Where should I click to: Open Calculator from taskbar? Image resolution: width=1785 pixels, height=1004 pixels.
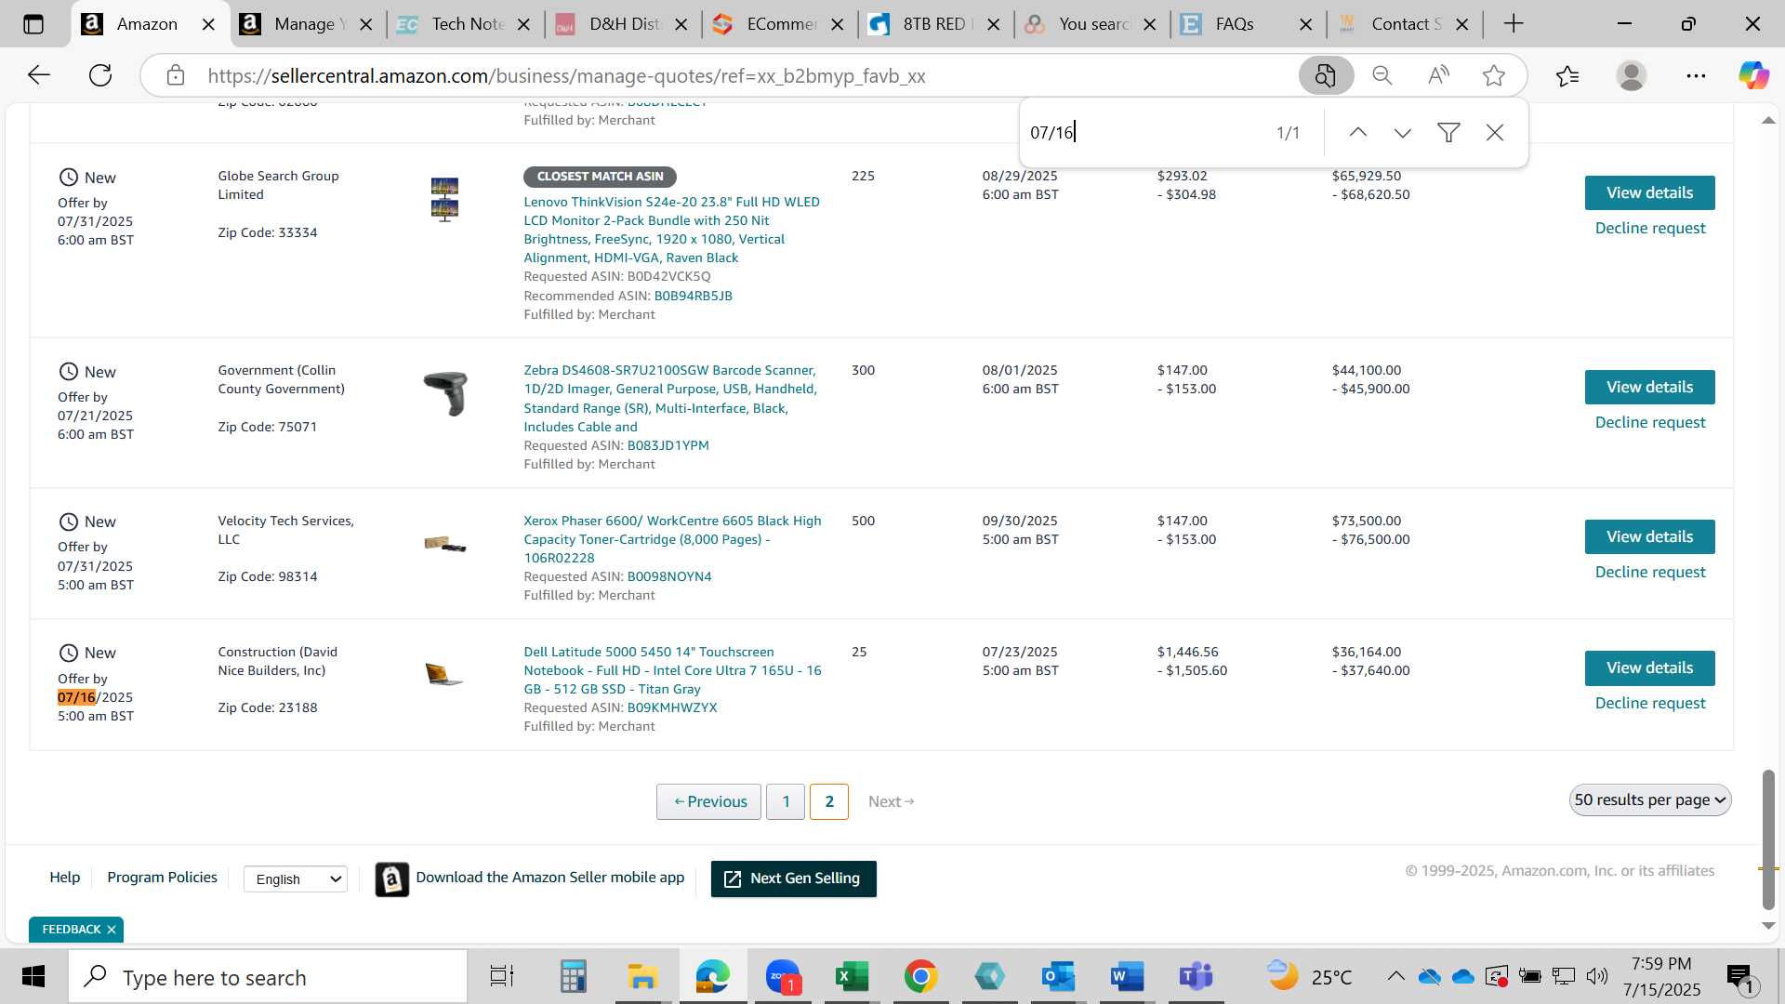[573, 976]
